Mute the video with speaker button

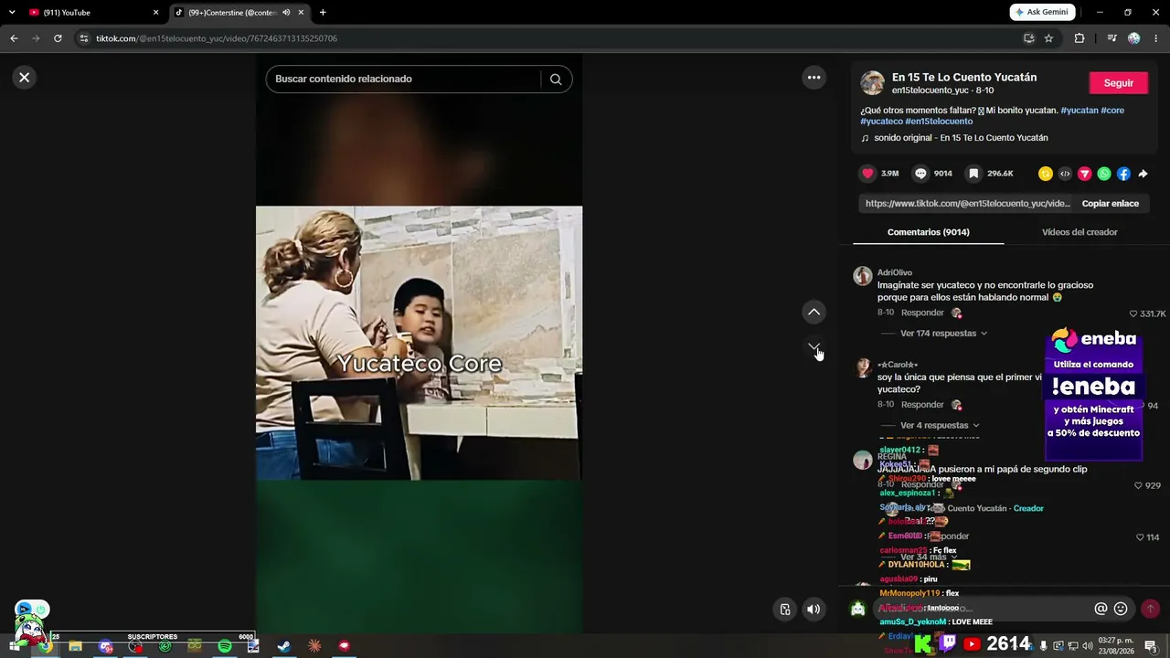(x=814, y=610)
